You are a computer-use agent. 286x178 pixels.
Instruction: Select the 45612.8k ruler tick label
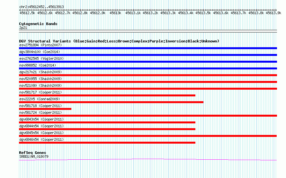pos(80,13)
